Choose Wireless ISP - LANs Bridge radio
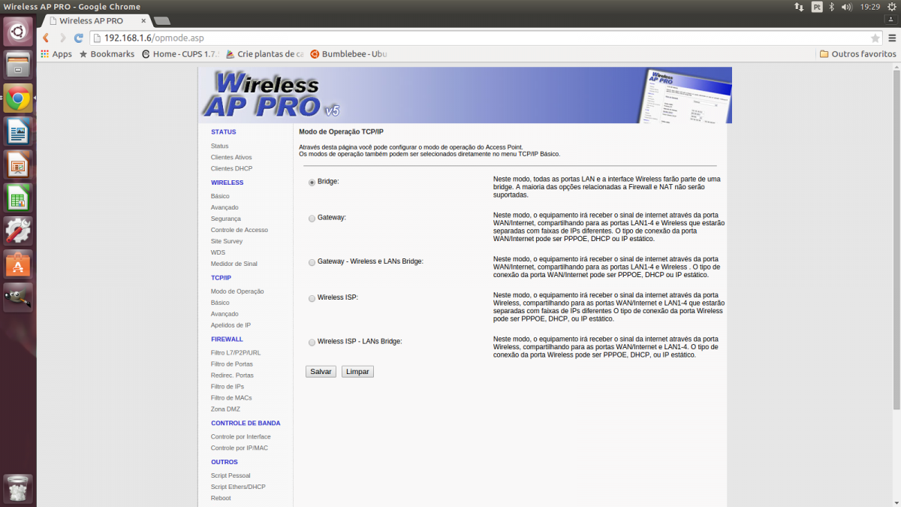The width and height of the screenshot is (901, 507). point(312,343)
